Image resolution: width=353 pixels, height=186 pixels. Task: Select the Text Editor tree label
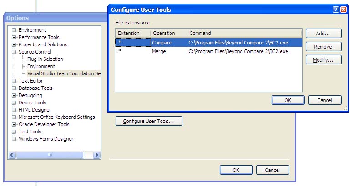(30, 81)
